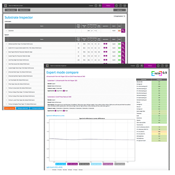Click Merge selected button
175x175 pixels.
[23, 108]
